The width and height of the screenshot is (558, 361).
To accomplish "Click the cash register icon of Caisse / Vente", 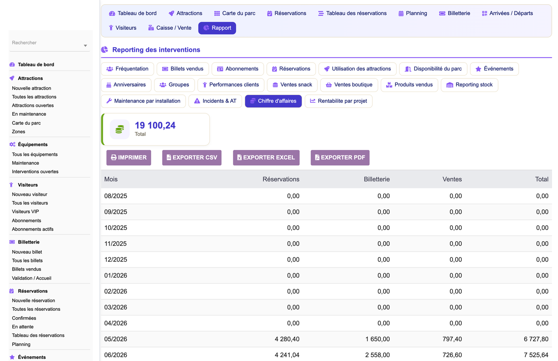I will 151,28.
